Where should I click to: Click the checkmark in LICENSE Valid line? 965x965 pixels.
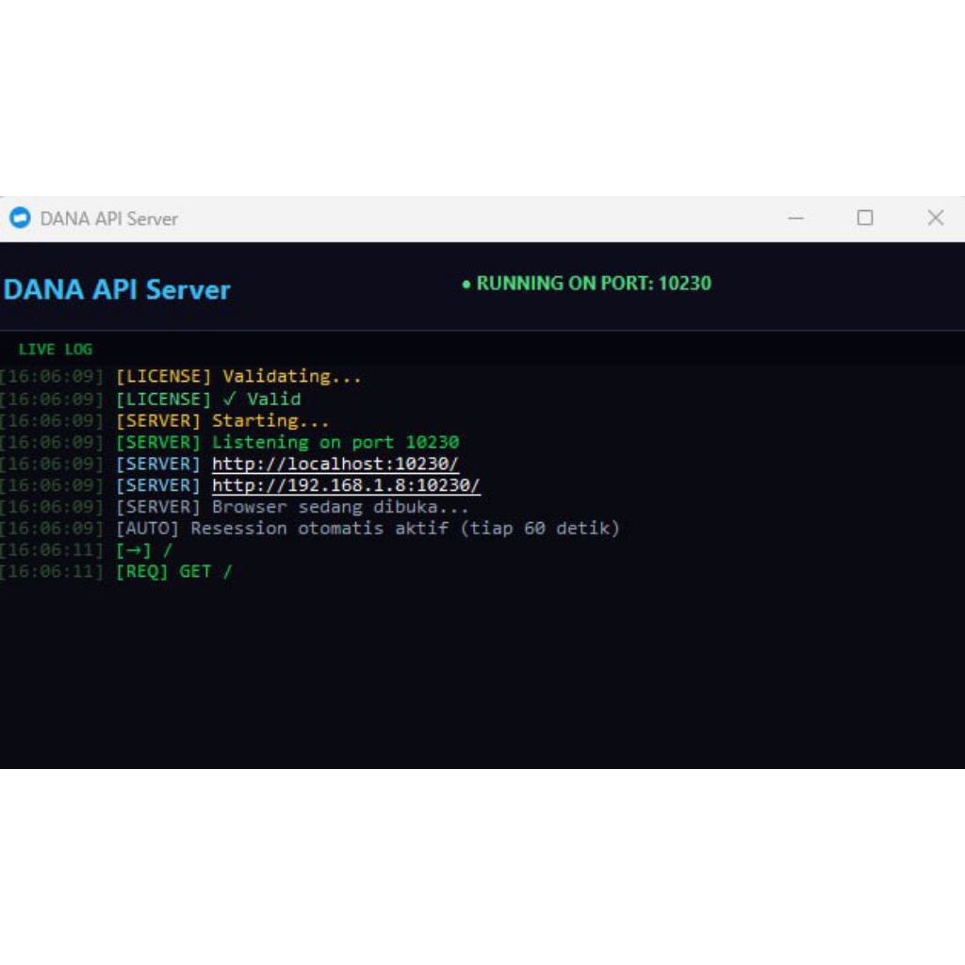pos(230,399)
